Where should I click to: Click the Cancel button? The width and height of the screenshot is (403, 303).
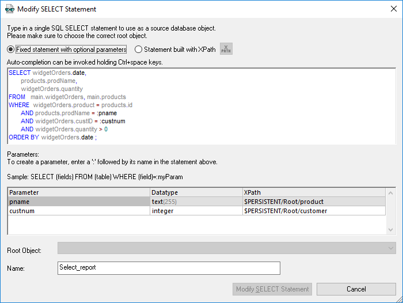pyautogui.click(x=356, y=289)
